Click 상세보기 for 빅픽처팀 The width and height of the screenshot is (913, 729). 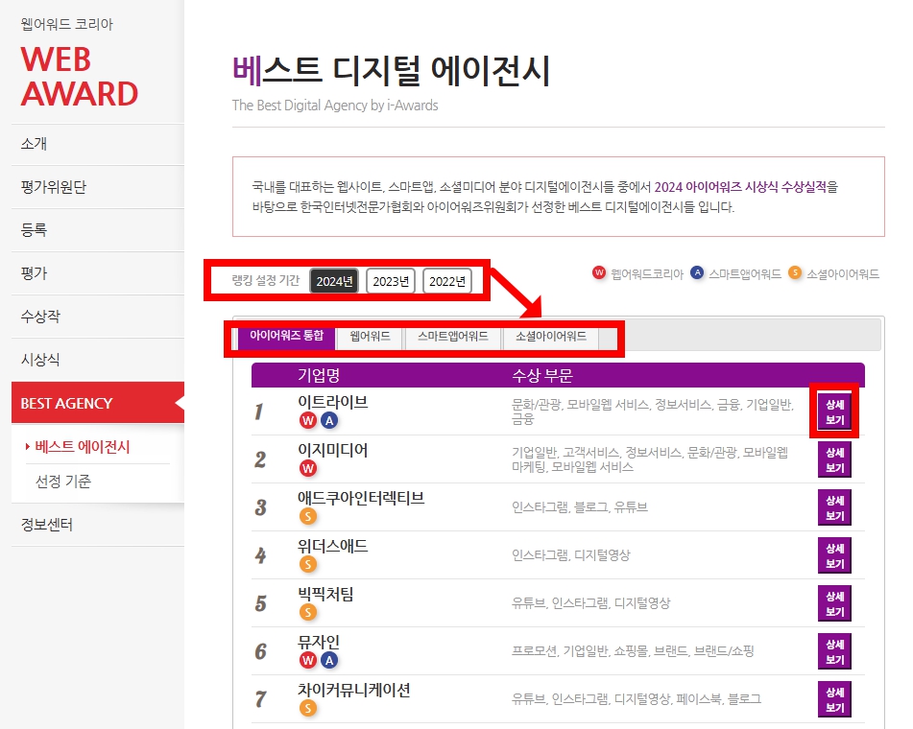click(834, 603)
